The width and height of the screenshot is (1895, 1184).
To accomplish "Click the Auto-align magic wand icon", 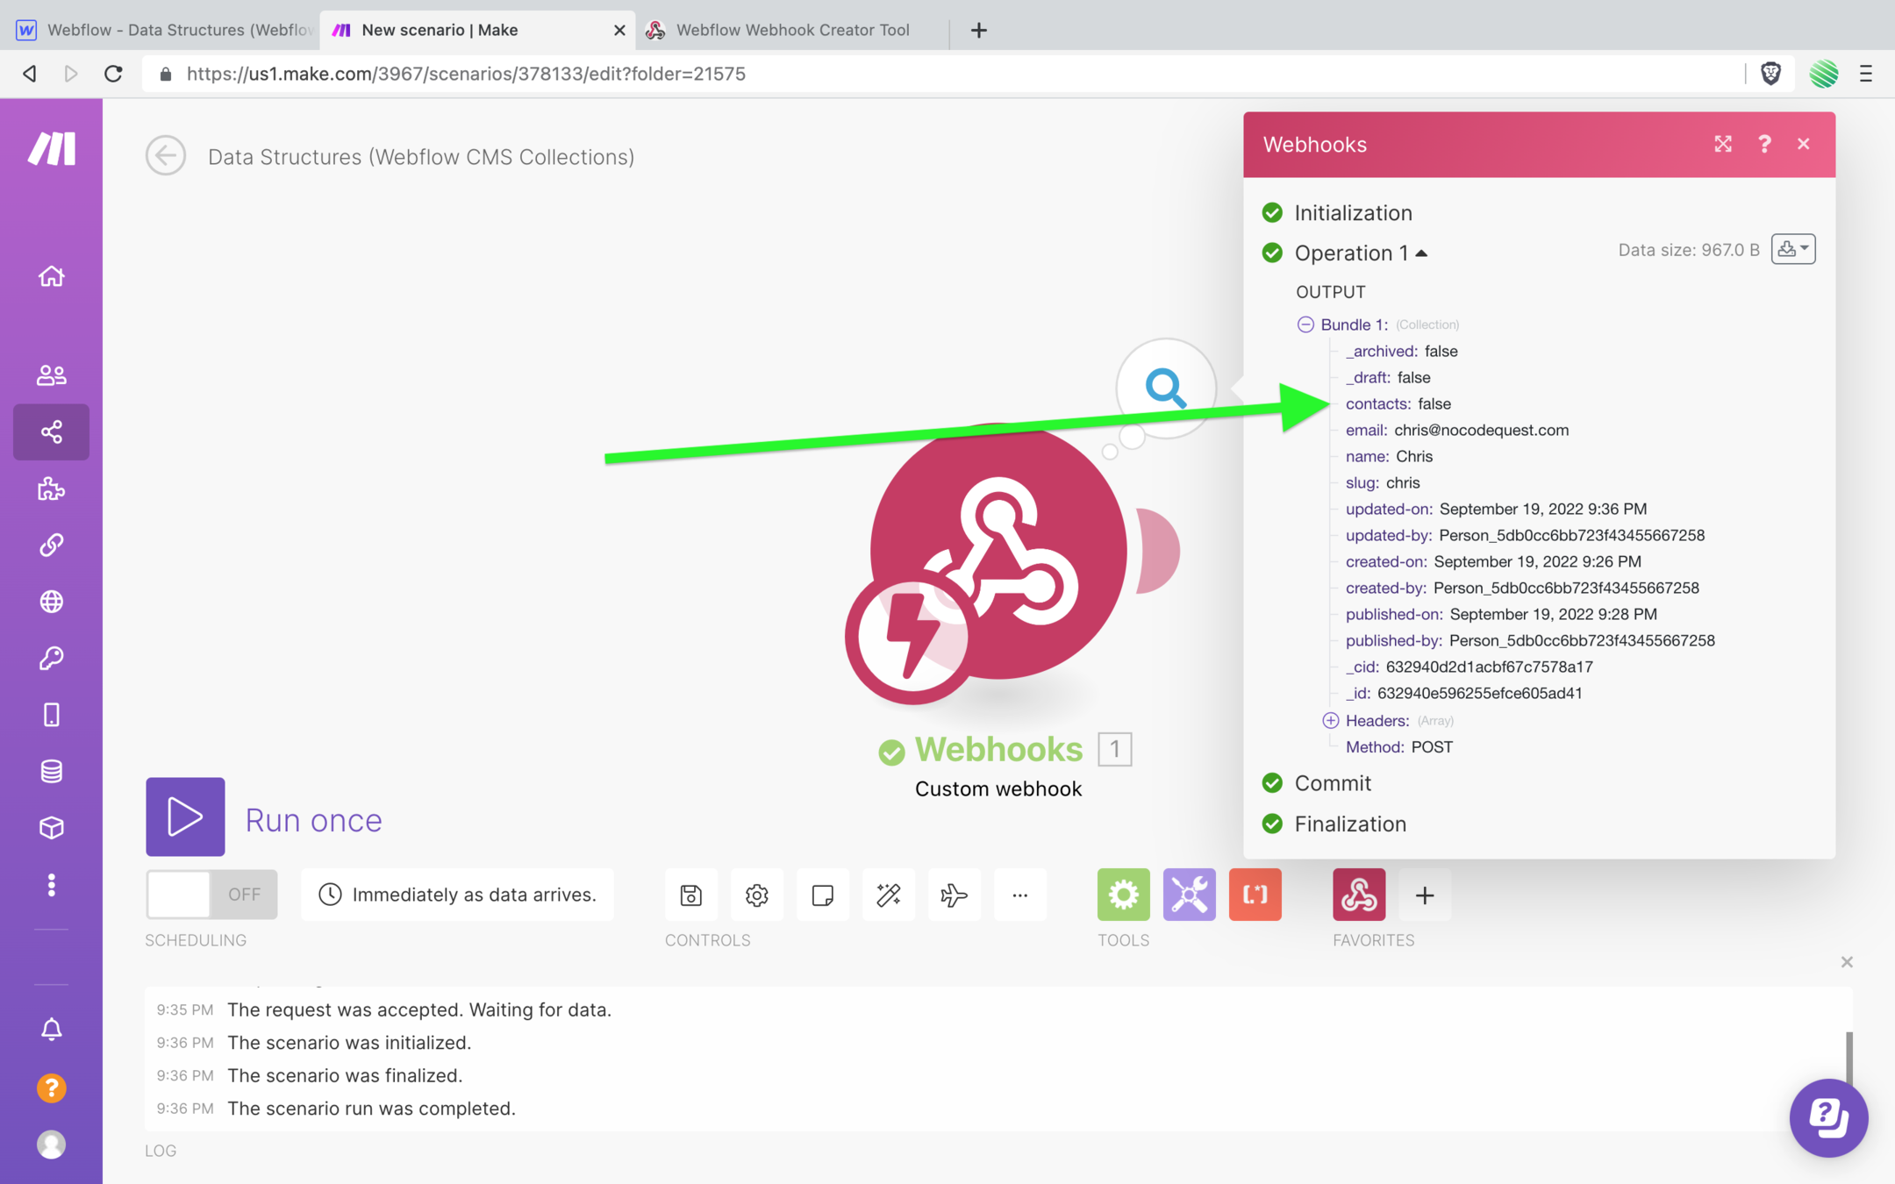I will [x=888, y=895].
